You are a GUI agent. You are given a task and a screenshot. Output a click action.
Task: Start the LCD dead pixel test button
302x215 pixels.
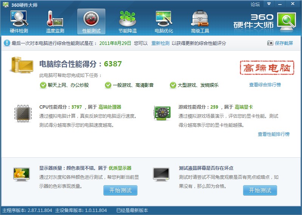click(260, 190)
